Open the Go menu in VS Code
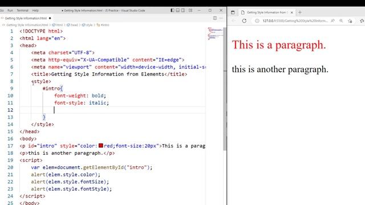The height and width of the screenshot is (205, 365). pos(2,10)
